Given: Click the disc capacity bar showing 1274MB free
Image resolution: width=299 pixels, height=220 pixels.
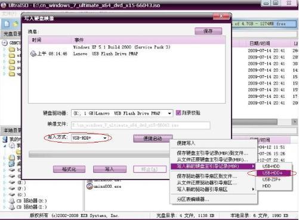Looking at the screenshot, I should (264, 24).
